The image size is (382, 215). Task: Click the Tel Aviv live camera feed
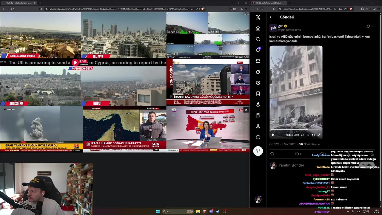(124, 35)
